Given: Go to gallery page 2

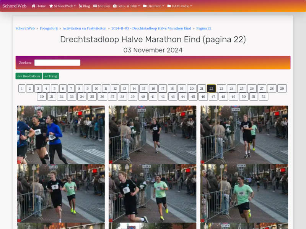Looking at the screenshot, I should coord(30,89).
